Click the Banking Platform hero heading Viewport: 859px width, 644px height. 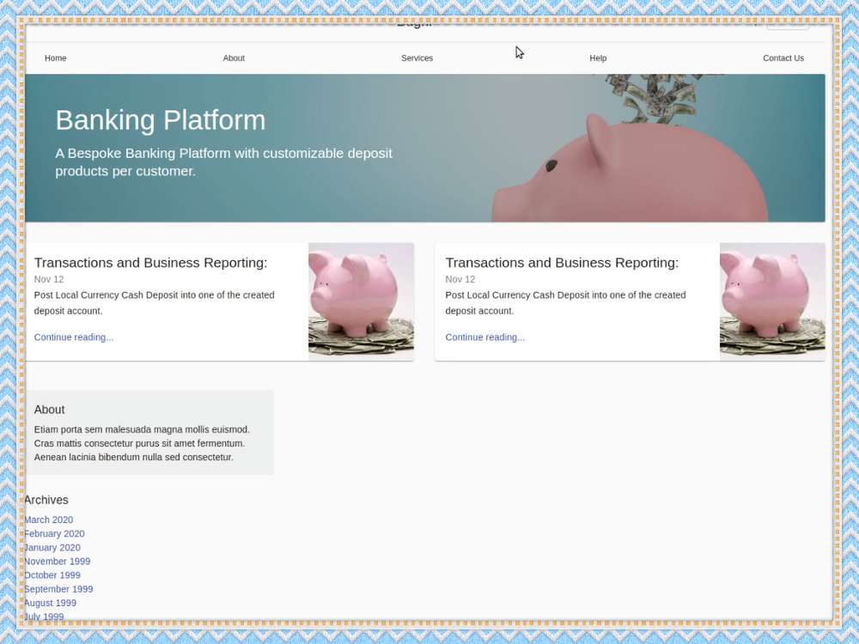[x=160, y=120]
